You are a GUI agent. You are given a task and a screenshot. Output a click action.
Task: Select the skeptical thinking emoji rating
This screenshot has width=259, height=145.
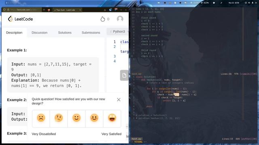(59, 118)
